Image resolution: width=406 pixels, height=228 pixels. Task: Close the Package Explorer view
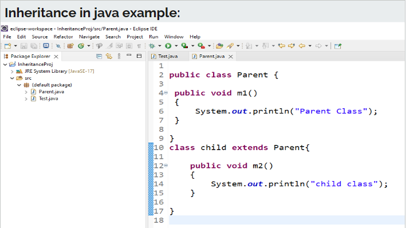56,57
